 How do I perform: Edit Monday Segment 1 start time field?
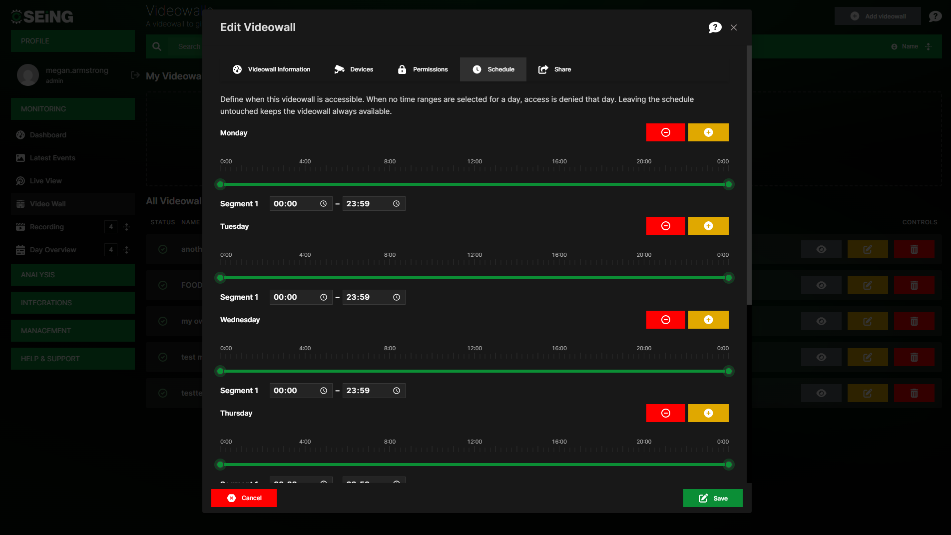coord(301,204)
